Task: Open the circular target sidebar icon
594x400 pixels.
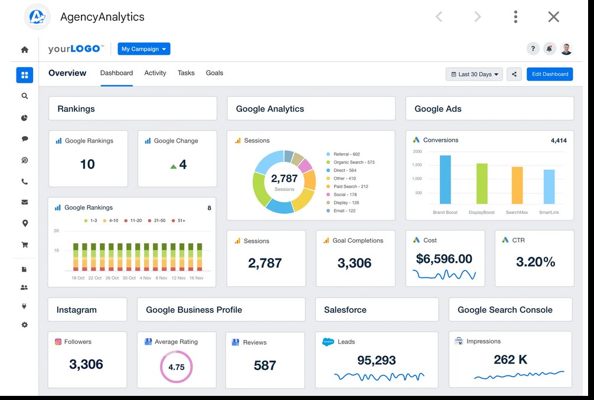Action: [25, 160]
